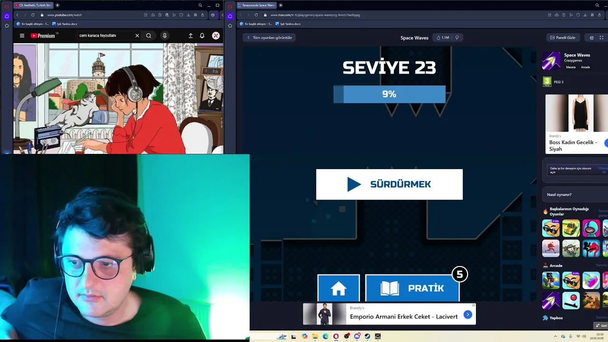608x342 pixels.
Task: Open Opera home sidebar button, YouTube window
Action: tap(7, 16)
